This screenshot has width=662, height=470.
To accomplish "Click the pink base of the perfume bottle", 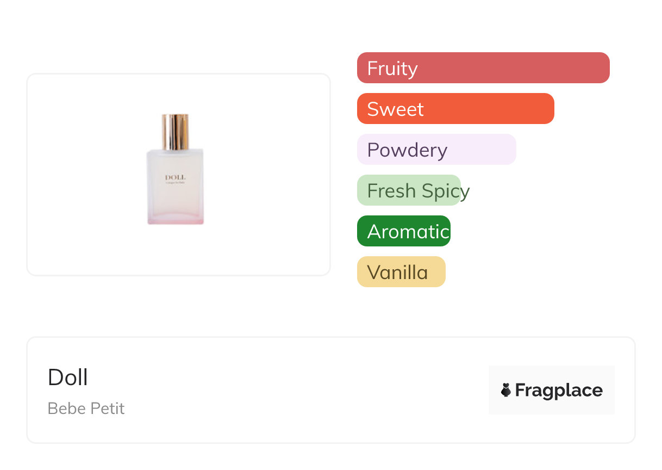I will 175,219.
